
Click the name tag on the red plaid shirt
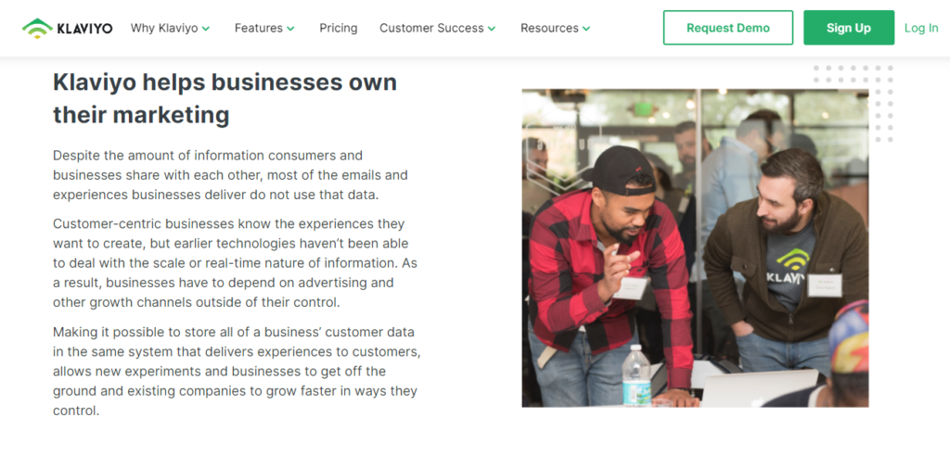[632, 286]
